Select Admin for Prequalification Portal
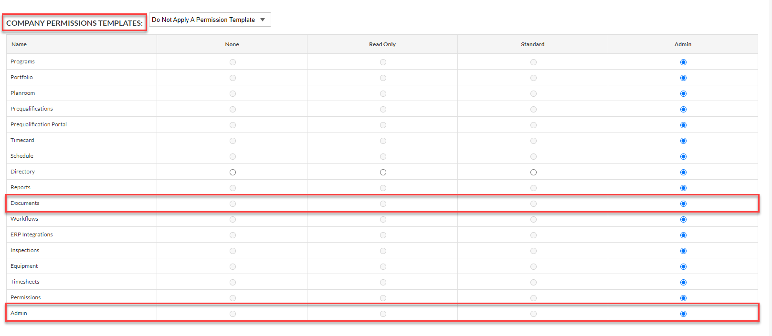 (x=683, y=125)
